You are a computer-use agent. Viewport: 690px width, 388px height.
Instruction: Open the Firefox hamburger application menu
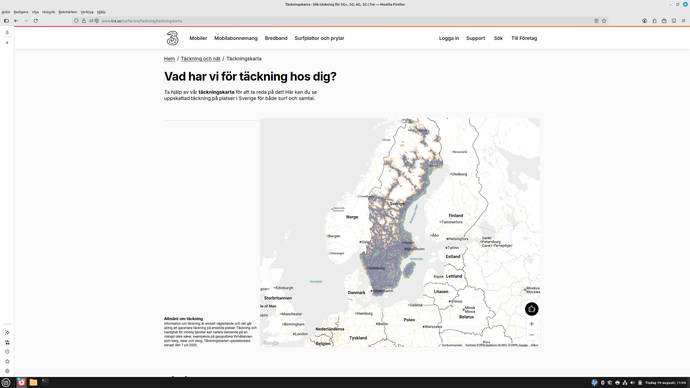point(683,21)
